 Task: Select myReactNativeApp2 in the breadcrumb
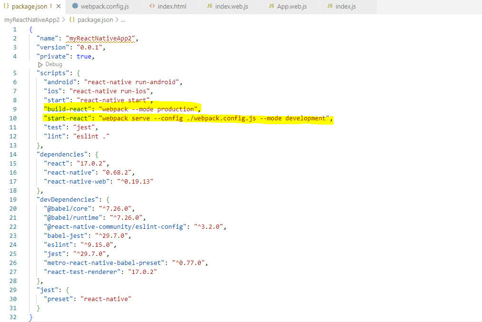pyautogui.click(x=32, y=20)
